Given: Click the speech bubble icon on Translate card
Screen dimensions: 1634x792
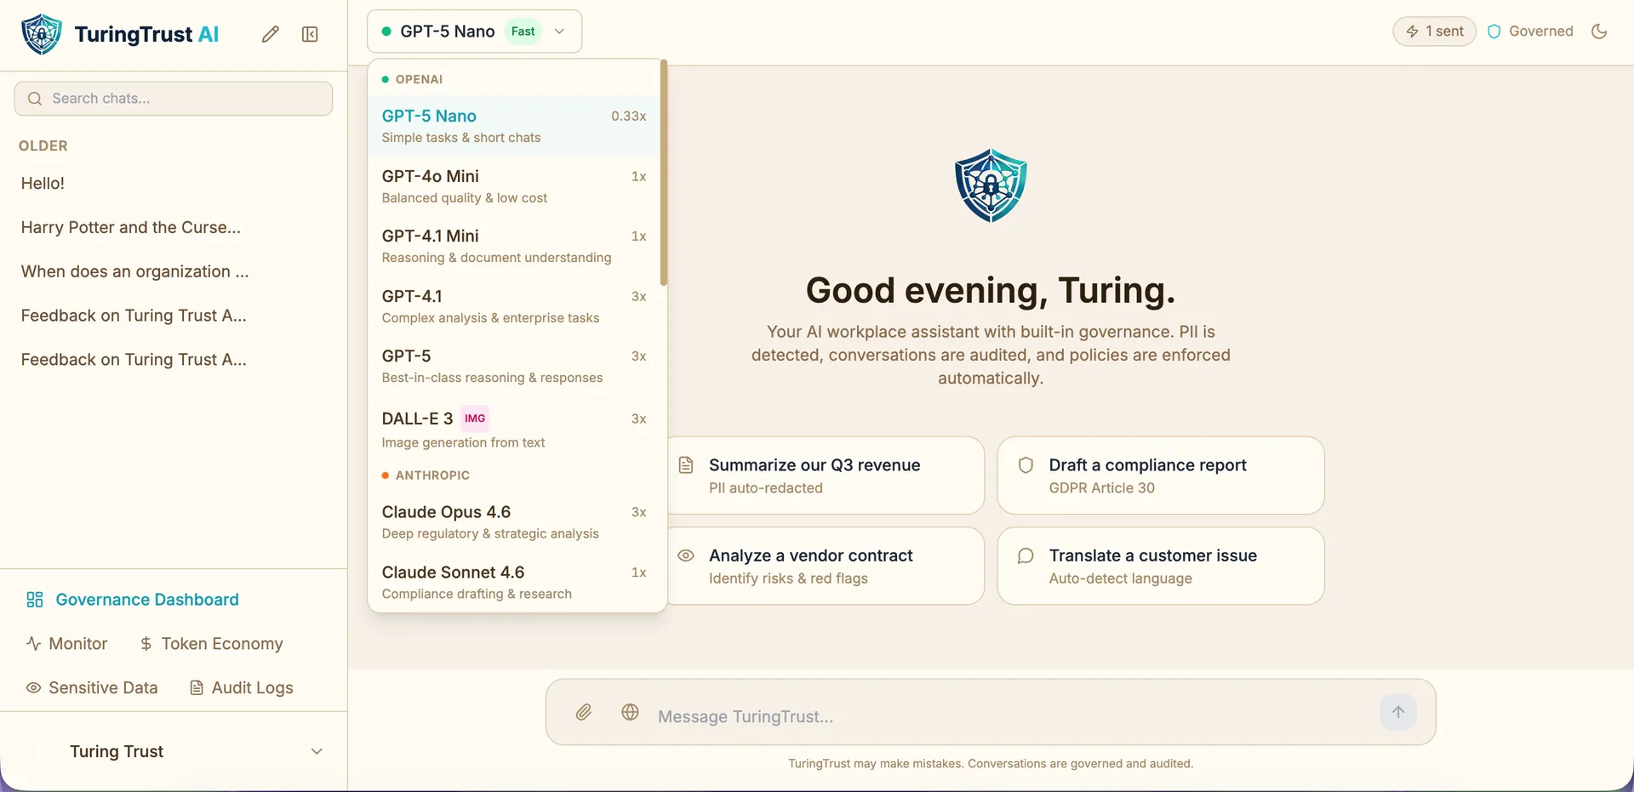Looking at the screenshot, I should (x=1026, y=556).
